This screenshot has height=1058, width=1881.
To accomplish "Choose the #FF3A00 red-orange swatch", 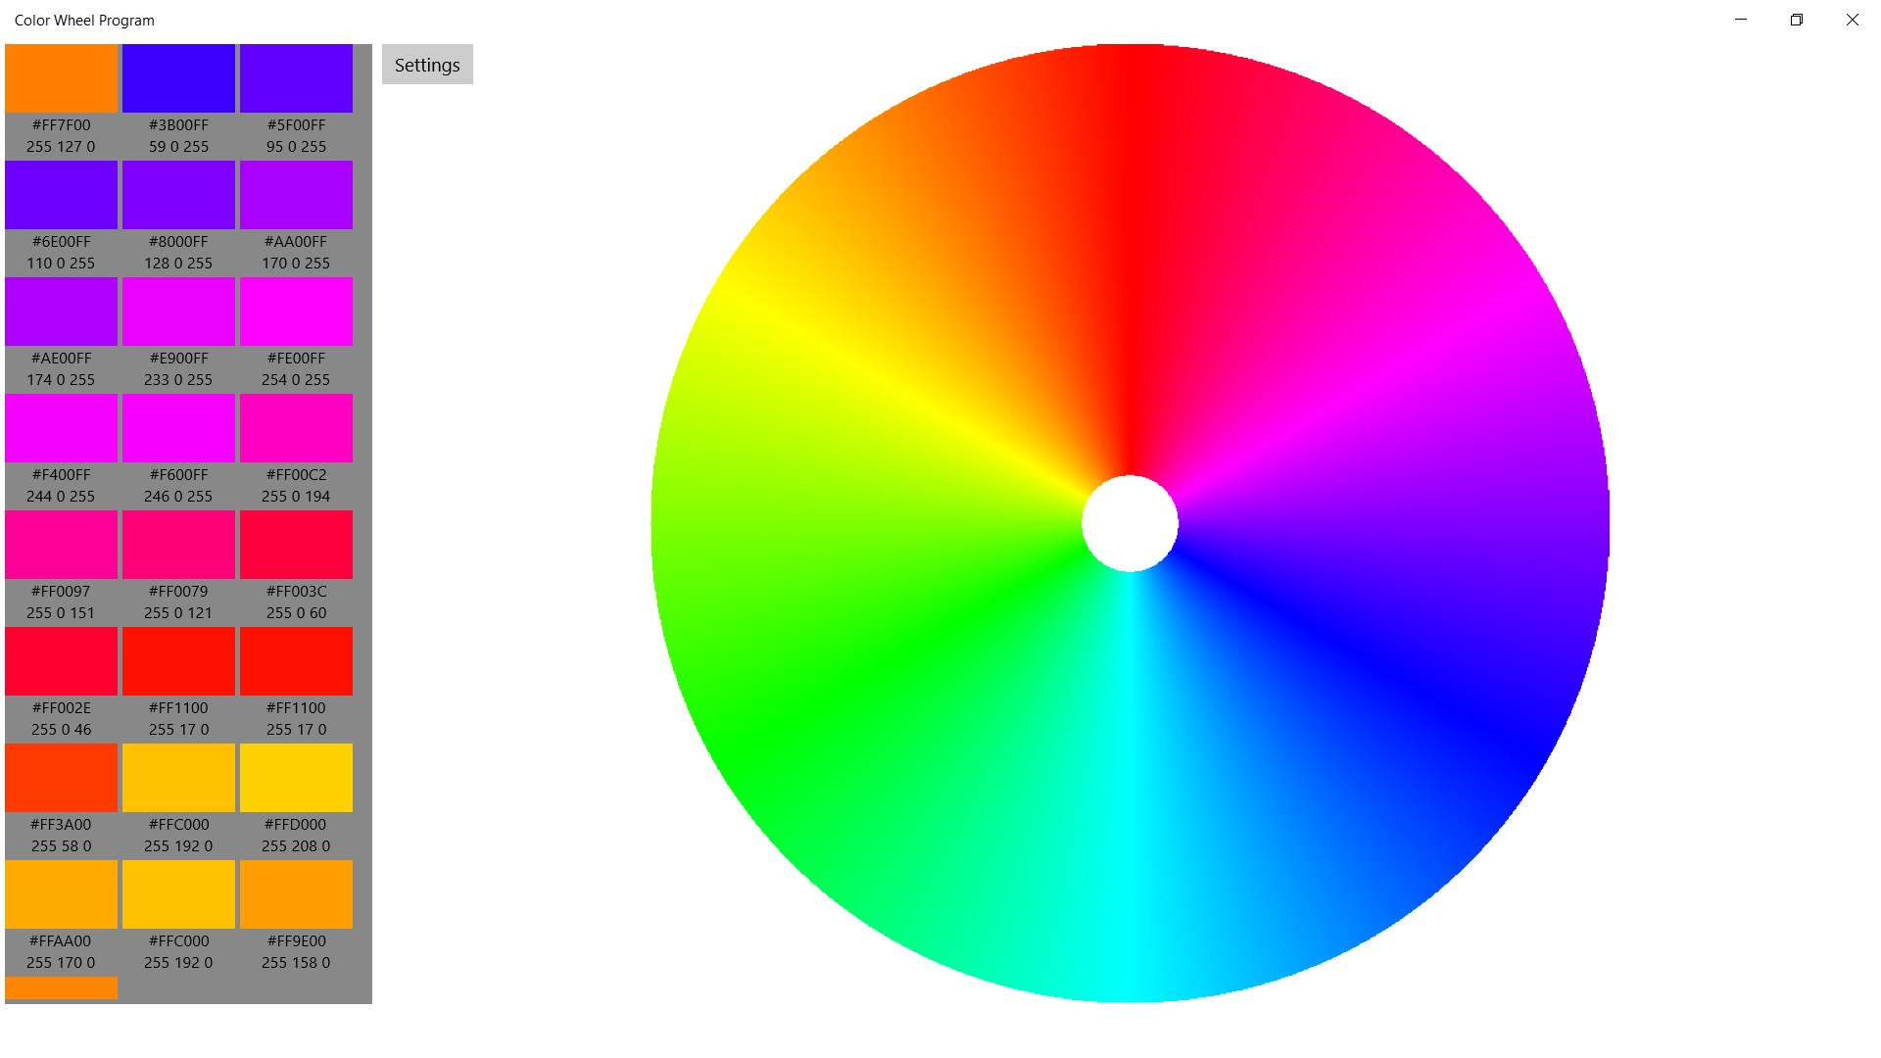I will pyautogui.click(x=61, y=778).
